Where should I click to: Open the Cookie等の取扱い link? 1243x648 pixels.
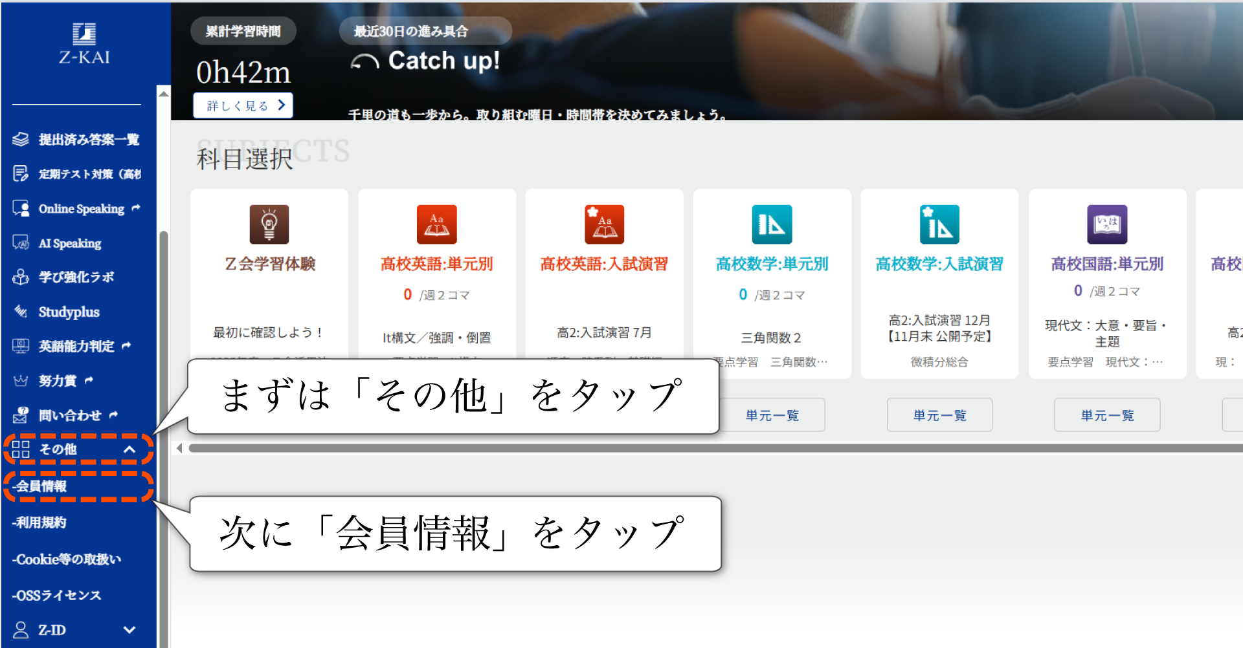click(68, 559)
